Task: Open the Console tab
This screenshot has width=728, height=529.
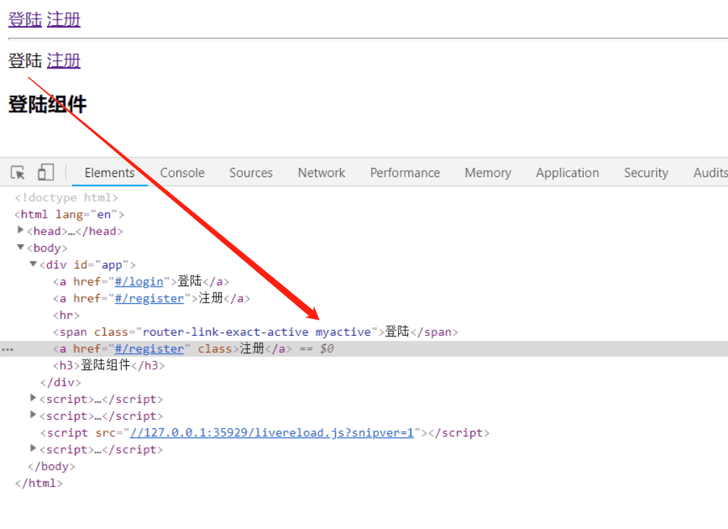Action: (x=182, y=173)
